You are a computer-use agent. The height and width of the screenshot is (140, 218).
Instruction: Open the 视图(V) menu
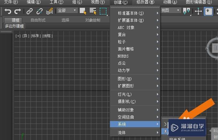click(x=98, y=2)
